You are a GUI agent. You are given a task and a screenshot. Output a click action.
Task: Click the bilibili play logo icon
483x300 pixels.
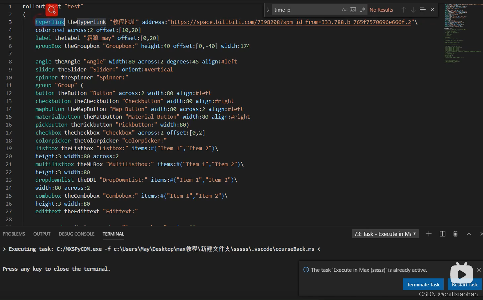(x=461, y=273)
